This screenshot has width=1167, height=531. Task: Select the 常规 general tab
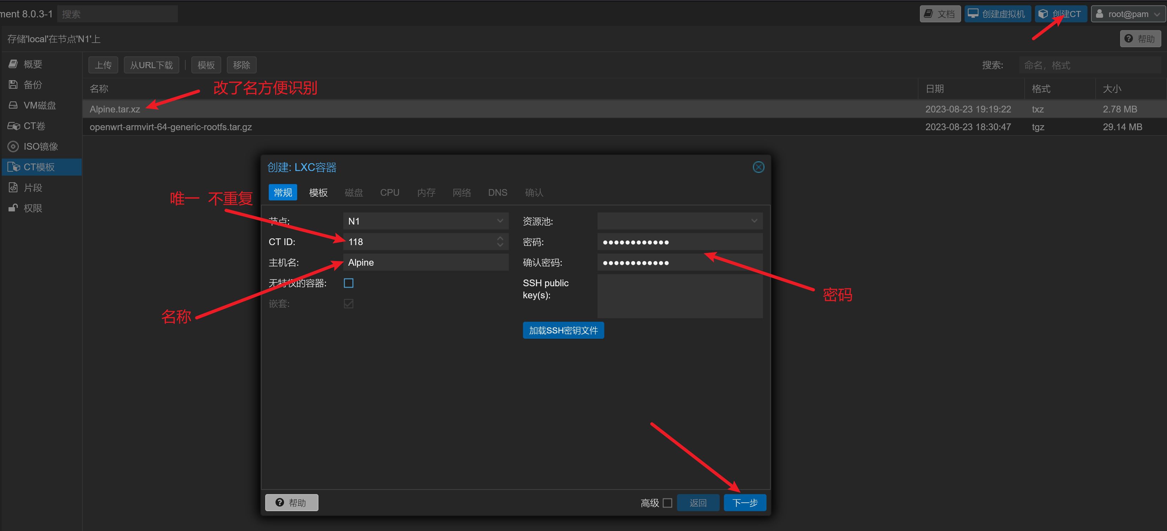(x=283, y=192)
